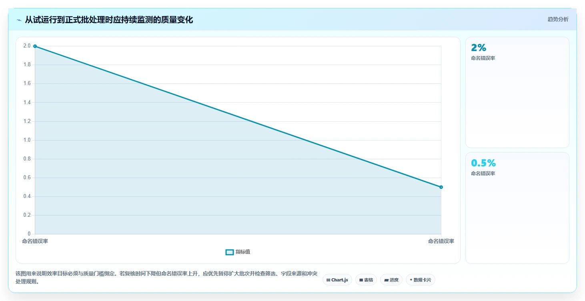Screen dimensions: 585x301
Task: Toggle the 指标值 legend item
Action: [238, 252]
